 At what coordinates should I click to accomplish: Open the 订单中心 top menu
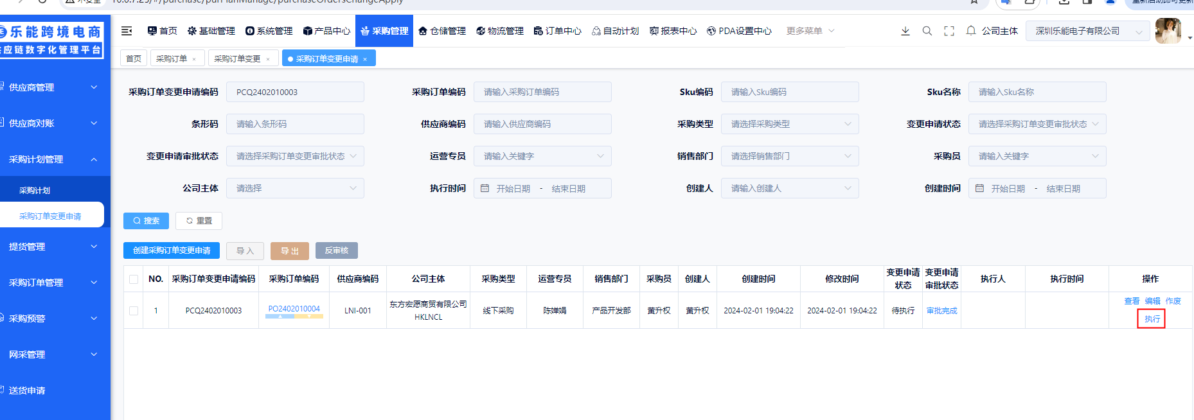coord(557,31)
